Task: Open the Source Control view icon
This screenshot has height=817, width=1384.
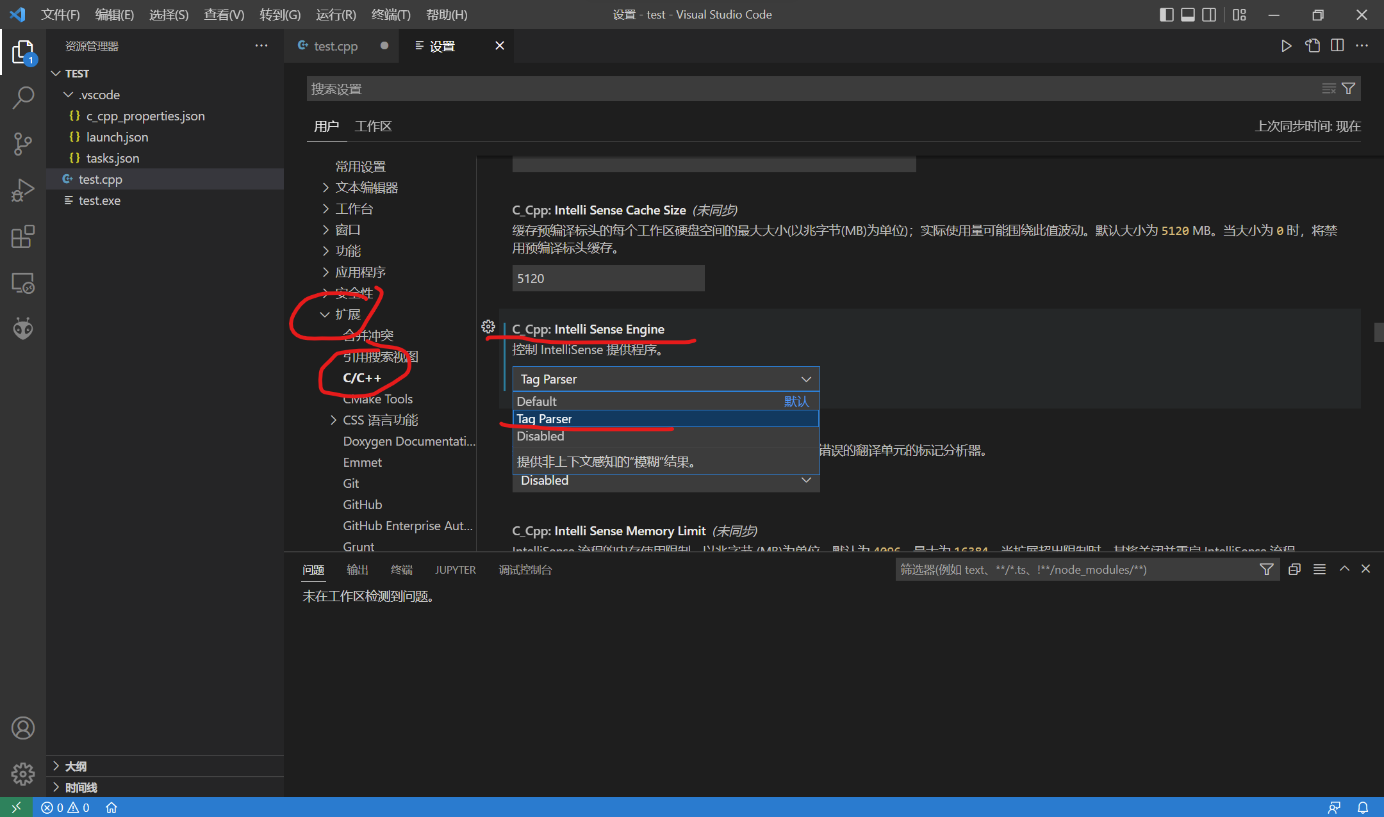Action: [x=23, y=143]
